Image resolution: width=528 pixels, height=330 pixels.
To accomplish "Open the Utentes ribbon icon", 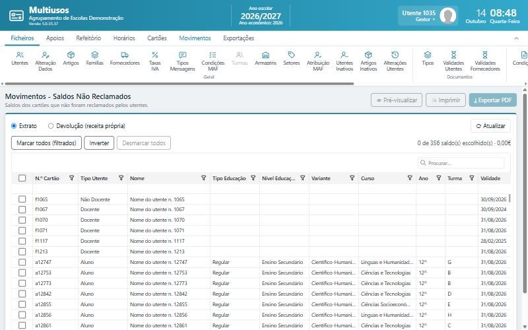I will [20, 58].
